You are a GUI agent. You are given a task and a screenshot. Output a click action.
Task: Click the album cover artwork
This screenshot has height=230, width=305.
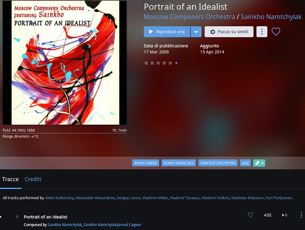[x=65, y=63]
